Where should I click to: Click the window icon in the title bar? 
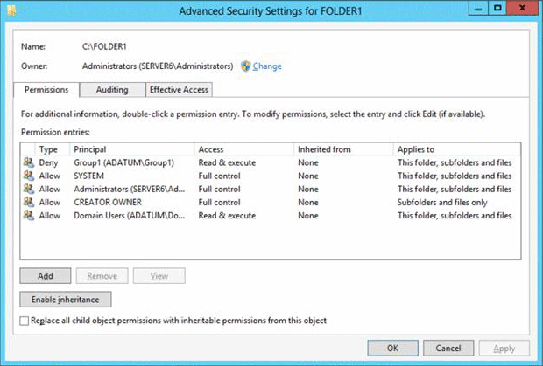[12, 11]
